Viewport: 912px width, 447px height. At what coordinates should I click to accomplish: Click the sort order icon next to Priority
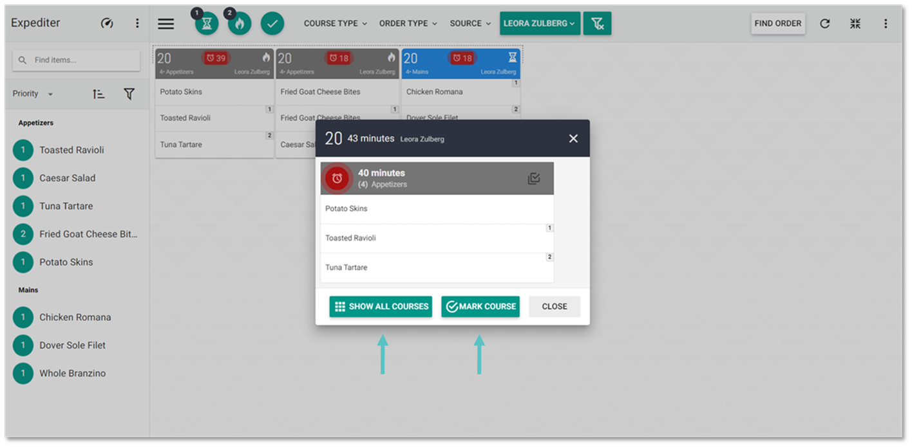98,94
